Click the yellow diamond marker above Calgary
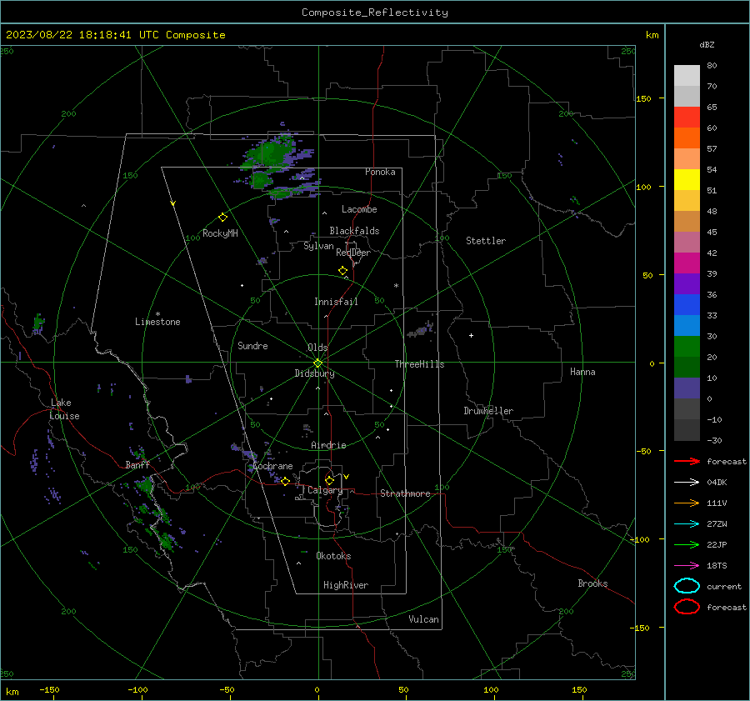Viewport: 750px width, 701px height. [x=329, y=480]
